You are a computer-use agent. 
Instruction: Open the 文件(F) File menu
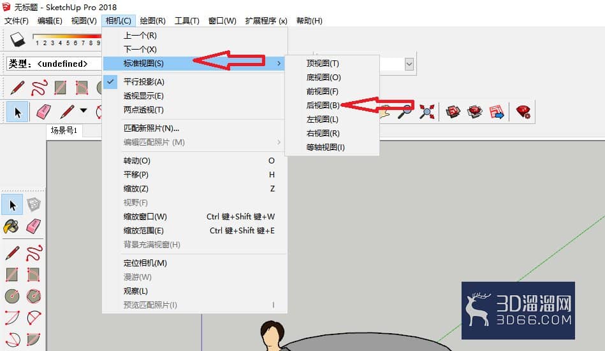click(17, 21)
